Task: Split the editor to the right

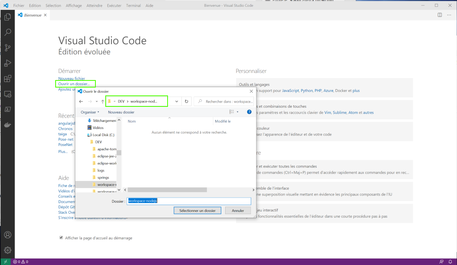Action: point(440,15)
